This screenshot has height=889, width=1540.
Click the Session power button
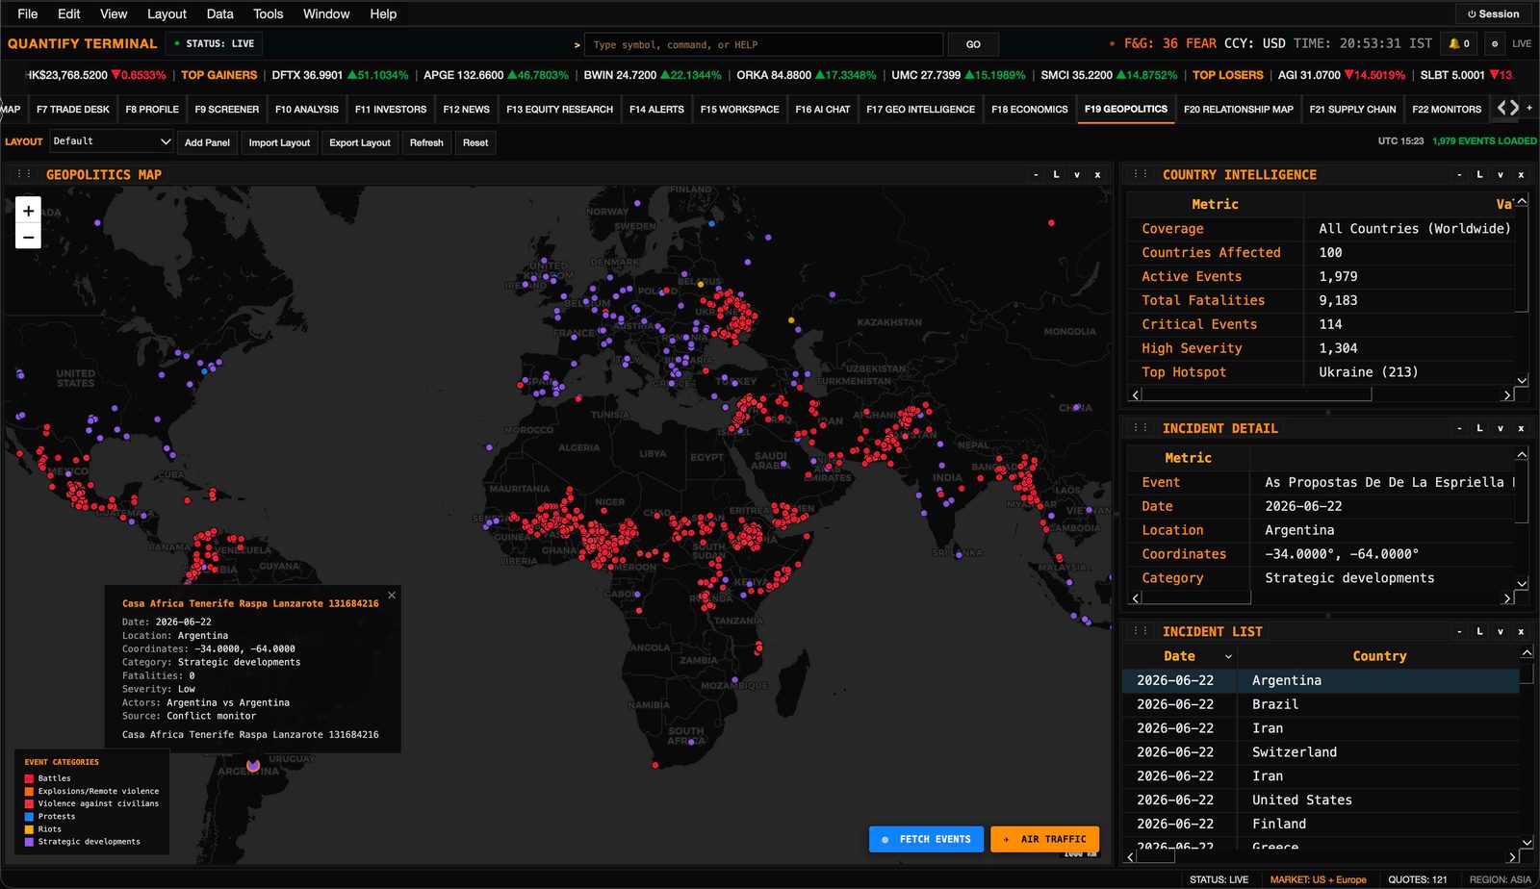1493,13
